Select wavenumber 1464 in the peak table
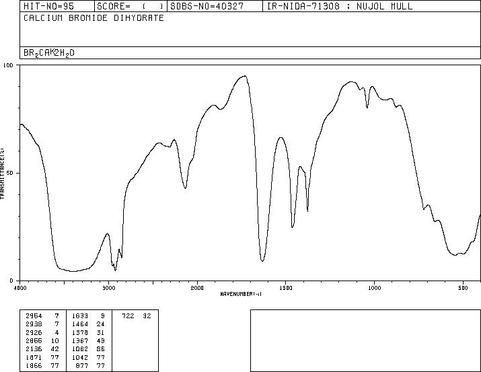 (x=80, y=324)
